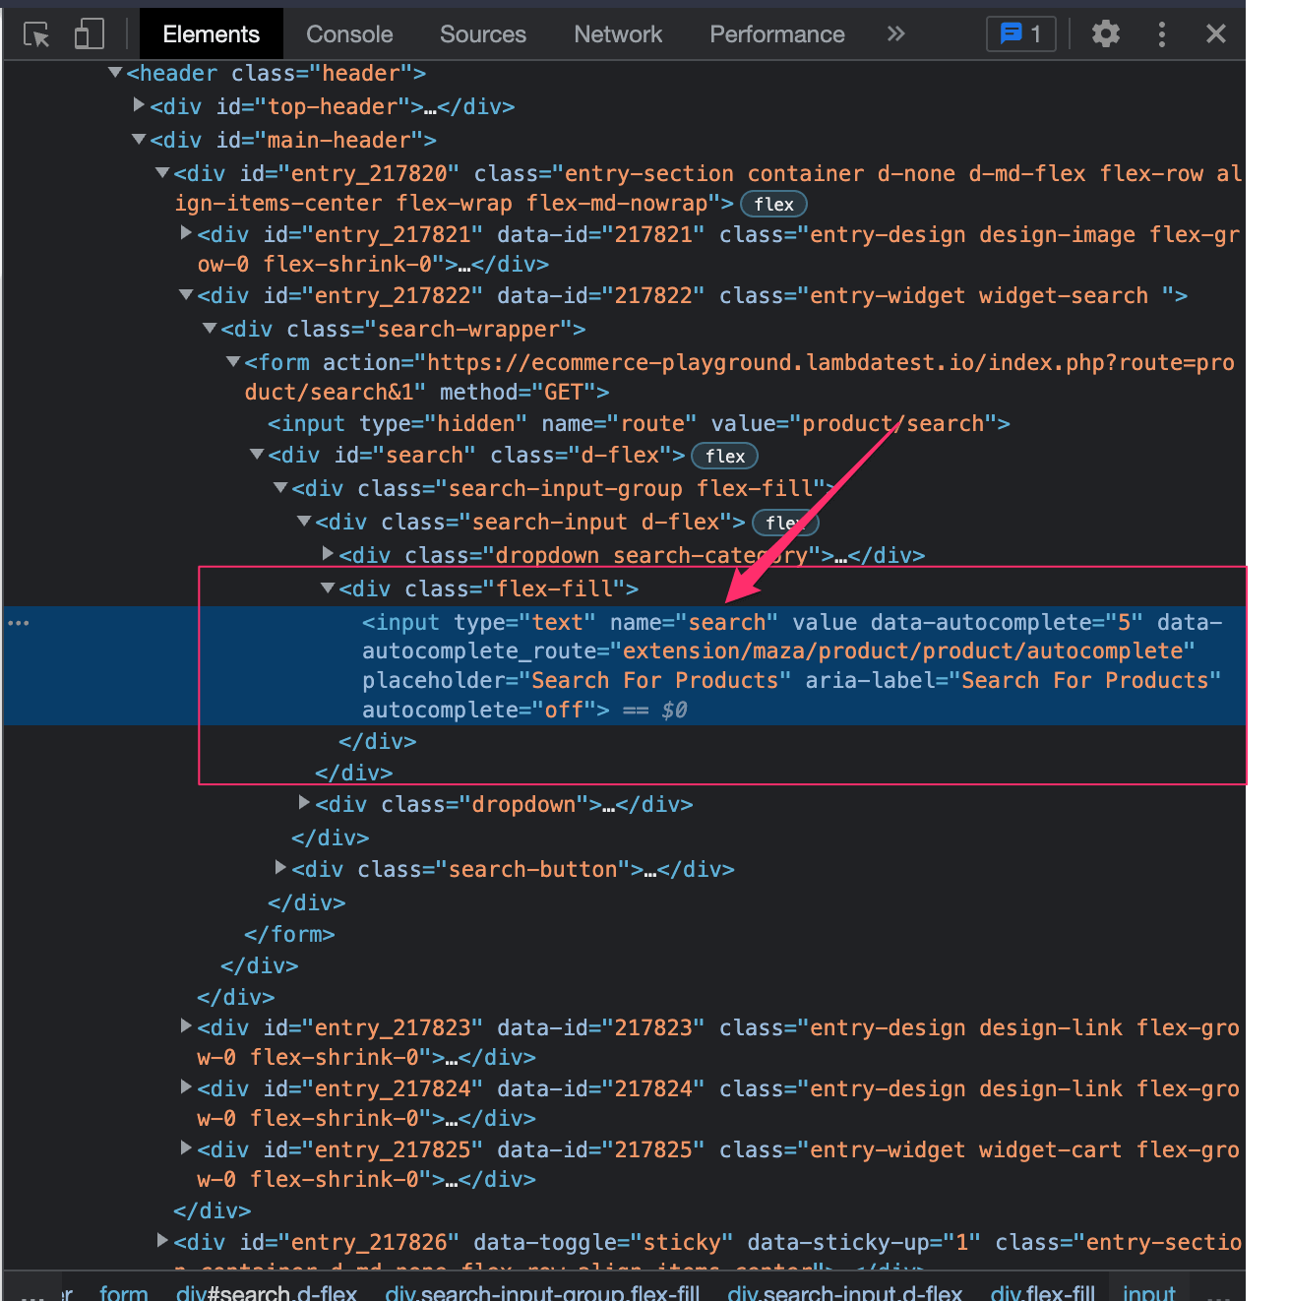Screen dimensions: 1289x1301
Task: Open the three-dot customize DevTools menu
Action: click(1162, 33)
